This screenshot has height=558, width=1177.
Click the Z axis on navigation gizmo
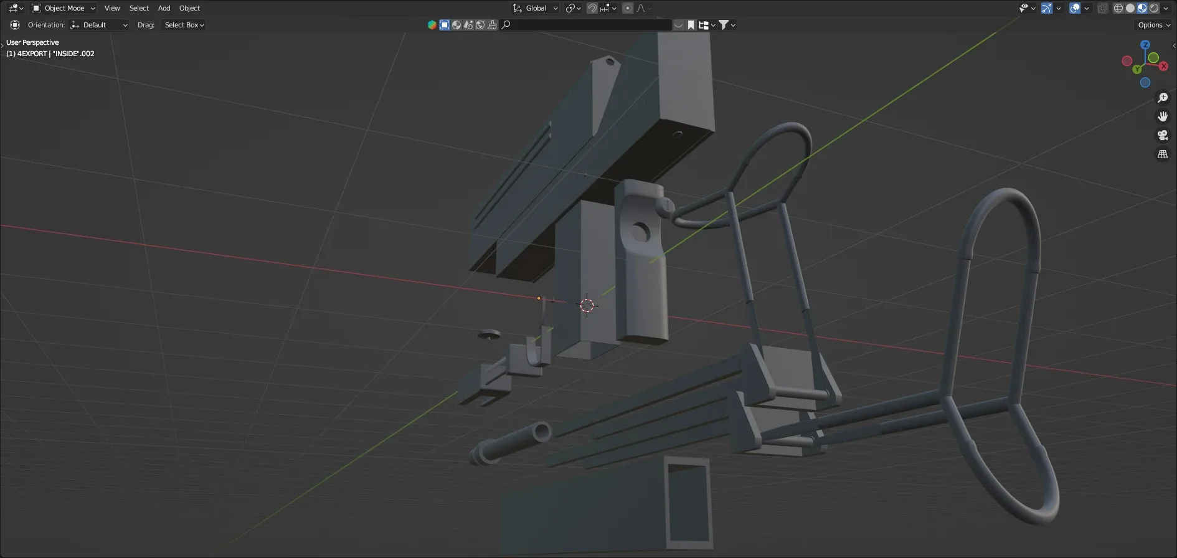(1145, 45)
